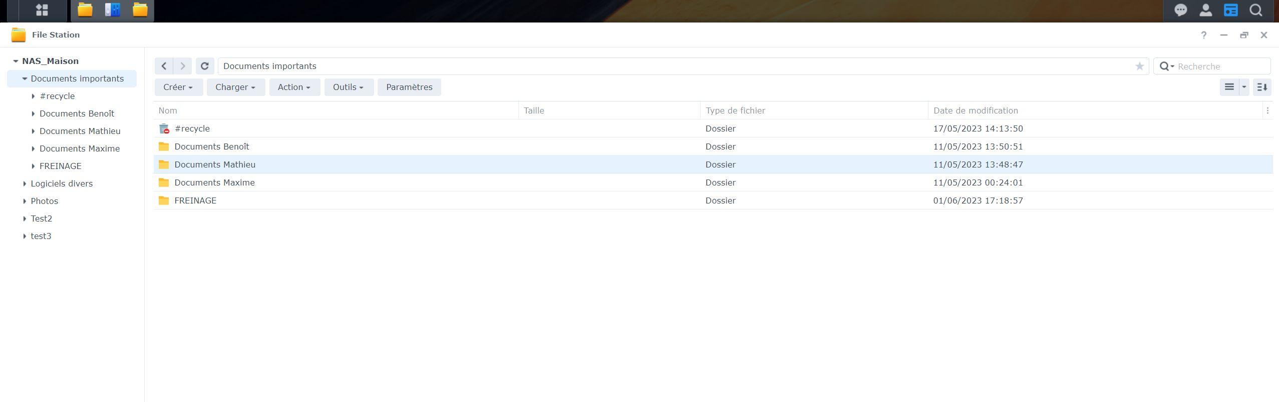The height and width of the screenshot is (402, 1279).
Task: Select the Photos folder label in the sidebar
Action: tap(45, 201)
